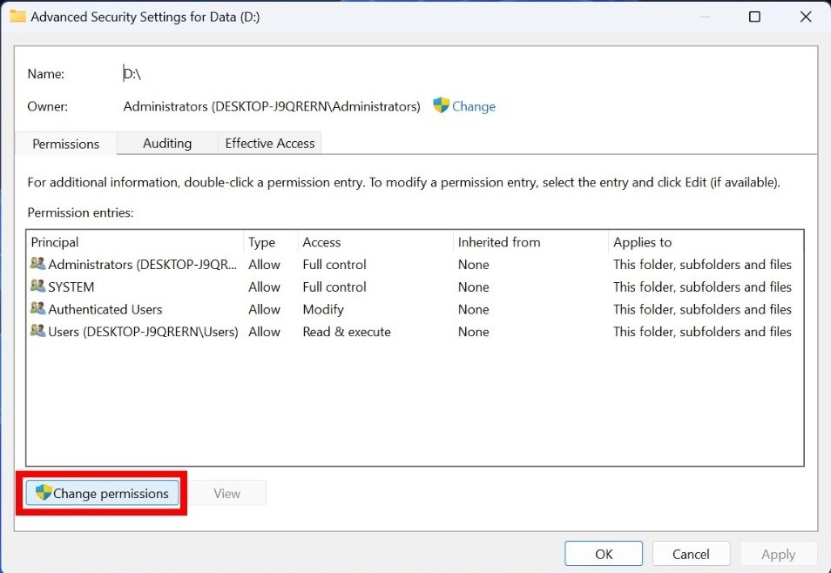
Task: Click the Change permissions button
Action: 102,493
